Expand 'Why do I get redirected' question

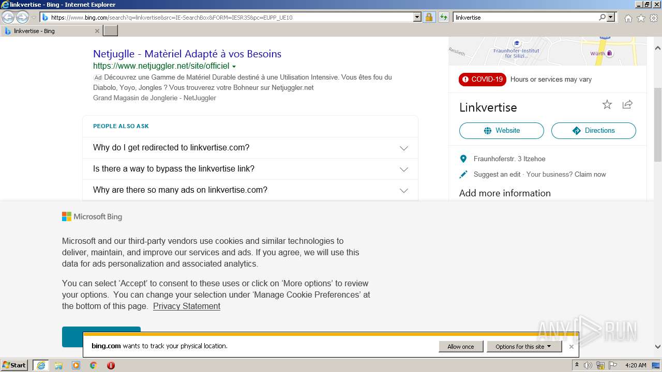pyautogui.click(x=250, y=148)
